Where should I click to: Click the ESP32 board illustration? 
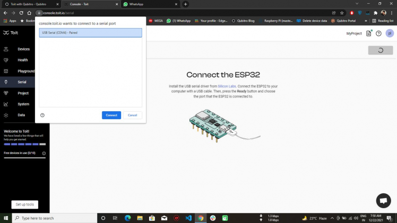click(225, 126)
